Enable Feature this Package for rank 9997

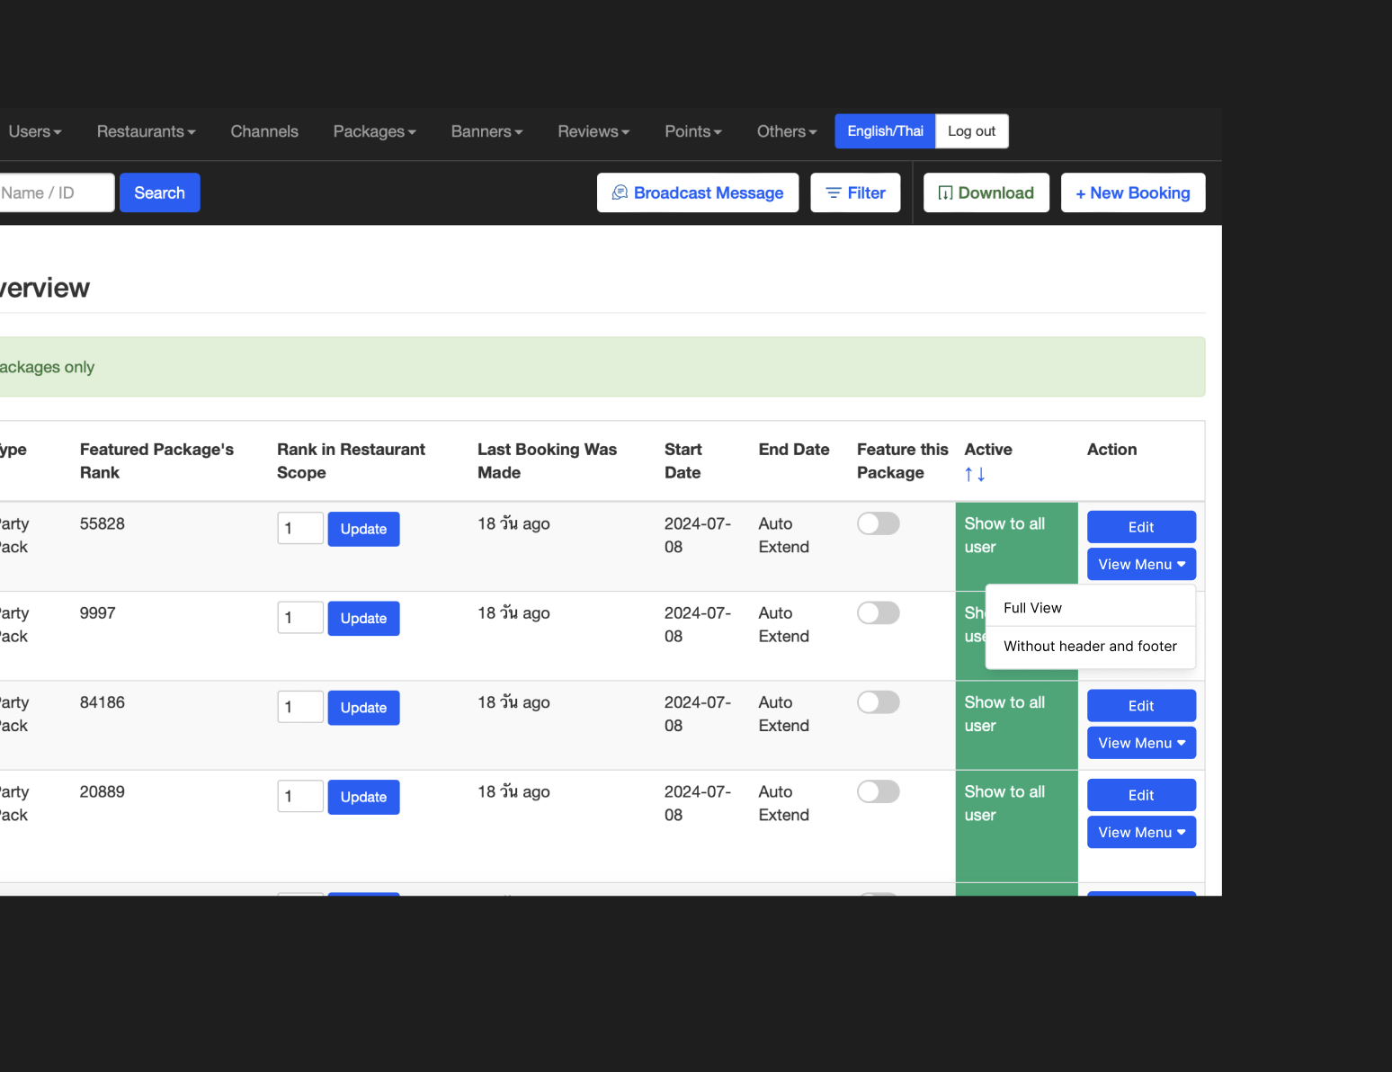pyautogui.click(x=878, y=613)
